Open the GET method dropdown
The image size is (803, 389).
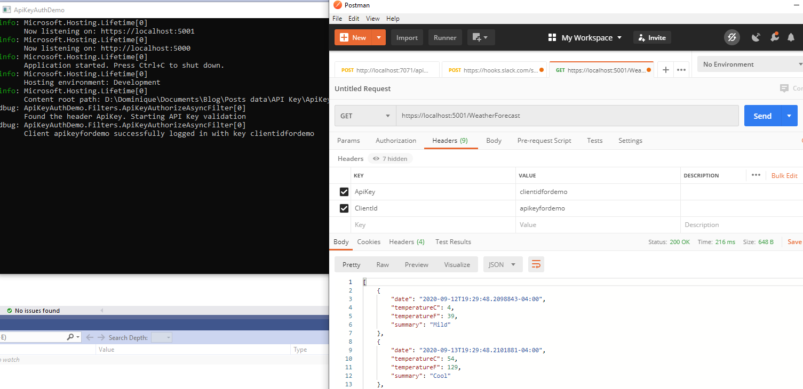(x=365, y=116)
